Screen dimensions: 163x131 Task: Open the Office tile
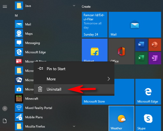coord(121,50)
